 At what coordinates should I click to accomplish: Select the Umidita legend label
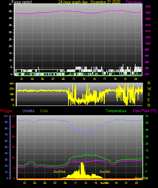click(x=28, y=111)
